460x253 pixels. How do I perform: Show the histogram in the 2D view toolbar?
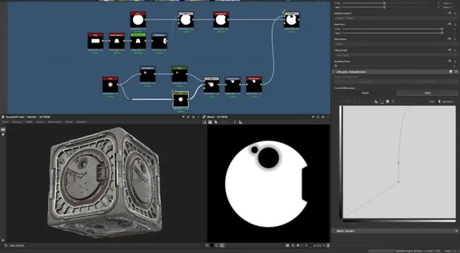coord(240,122)
